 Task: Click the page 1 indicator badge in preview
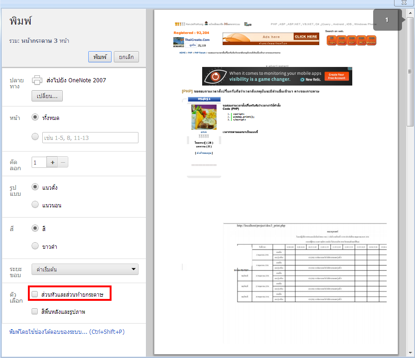point(388,20)
